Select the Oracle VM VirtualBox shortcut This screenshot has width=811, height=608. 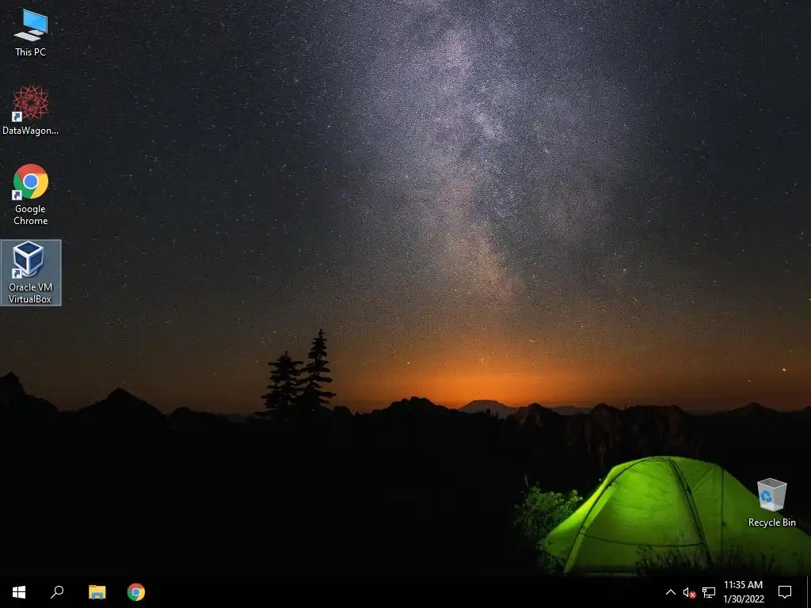pos(31,272)
